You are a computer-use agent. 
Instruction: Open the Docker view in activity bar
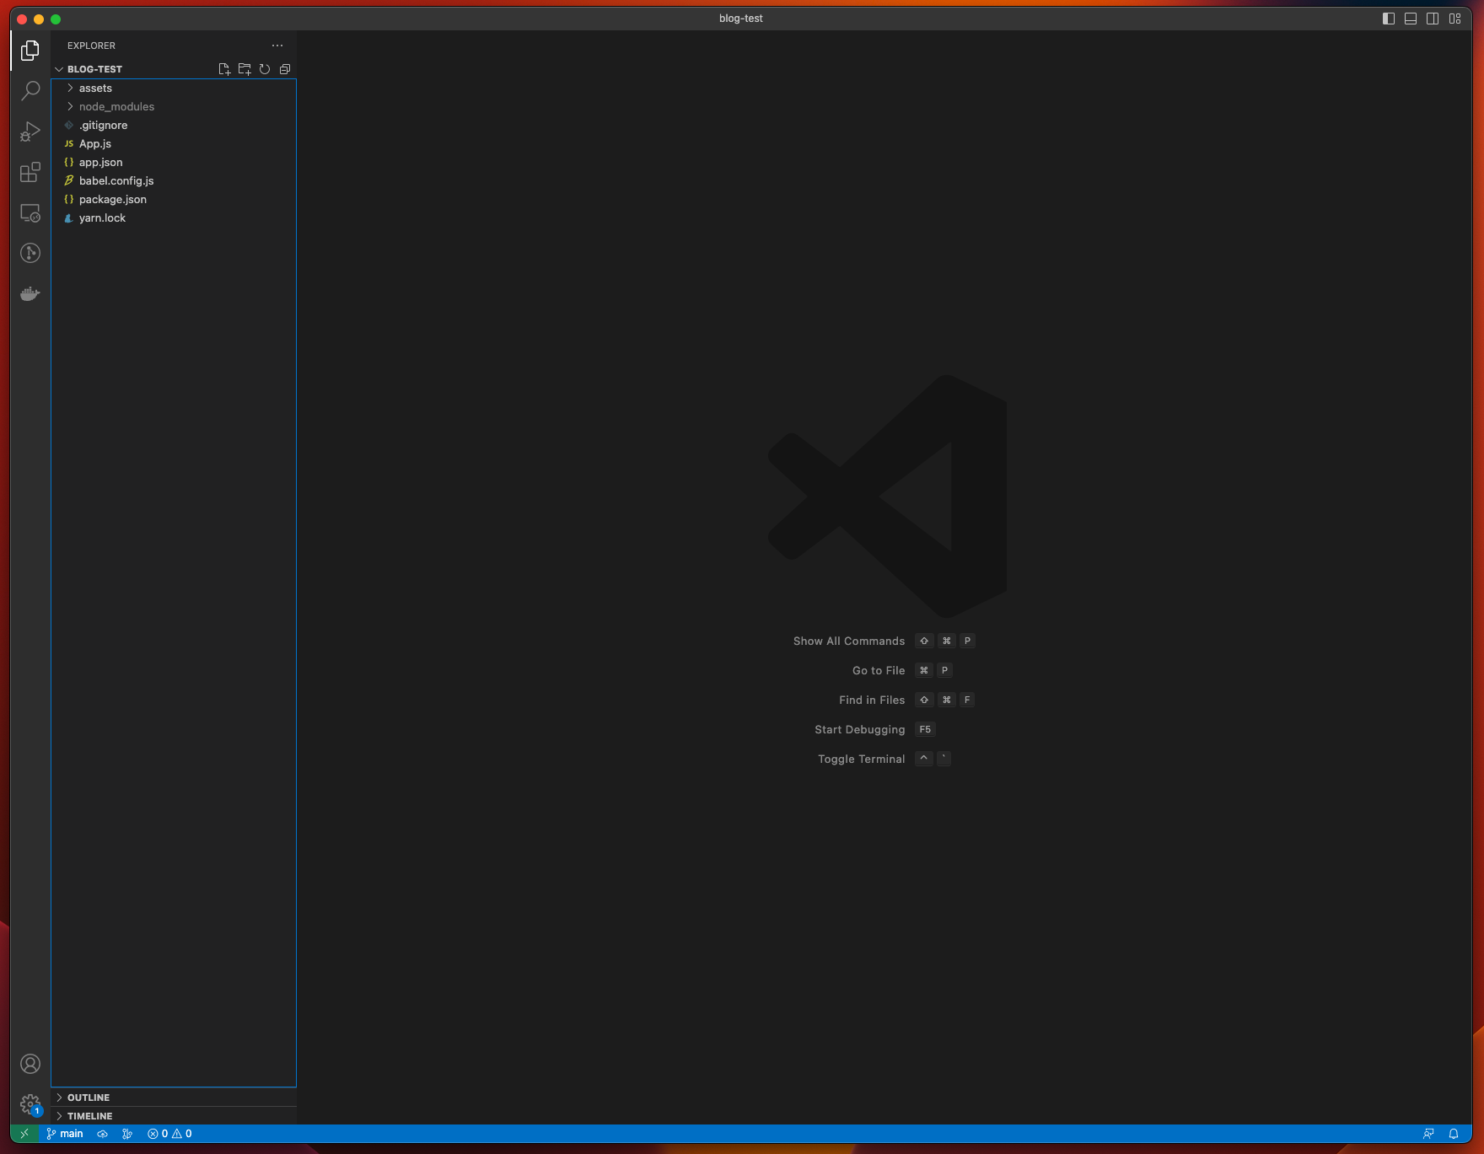[x=30, y=293]
